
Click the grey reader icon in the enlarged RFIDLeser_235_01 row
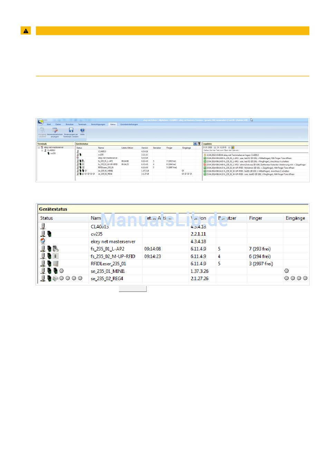(56, 263)
